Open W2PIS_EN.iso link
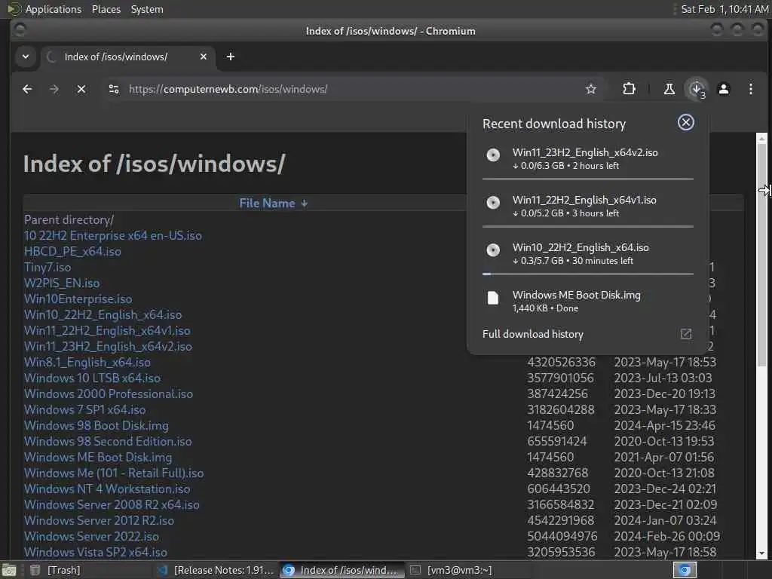 62,283
